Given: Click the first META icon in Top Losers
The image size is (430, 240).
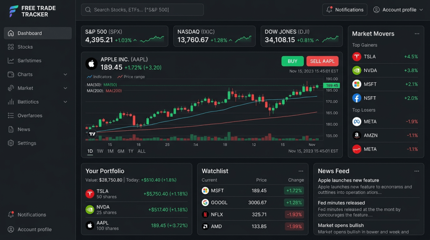Looking at the screenshot, I should point(357,121).
